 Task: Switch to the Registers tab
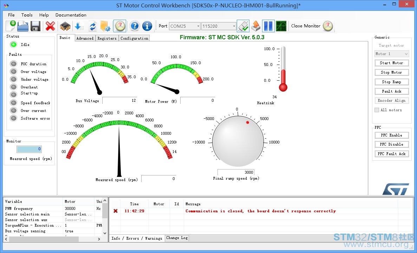pos(107,38)
